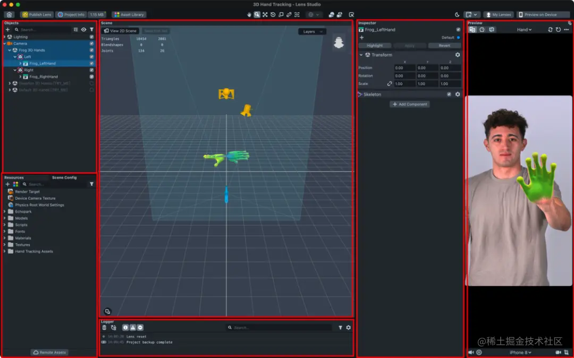Open Project Info
The height and width of the screenshot is (358, 574).
[71, 15]
